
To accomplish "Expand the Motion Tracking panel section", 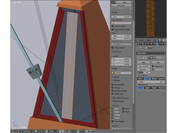I will [x=112, y=98].
